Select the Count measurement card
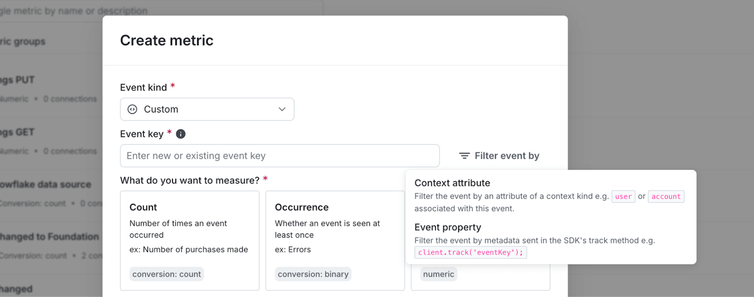Viewport: 754px width, 297px height. 189,240
